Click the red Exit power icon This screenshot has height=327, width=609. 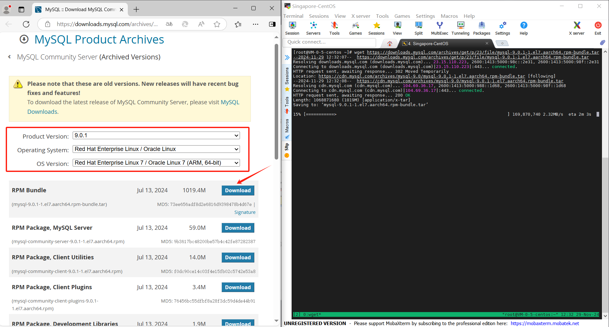(x=598, y=28)
